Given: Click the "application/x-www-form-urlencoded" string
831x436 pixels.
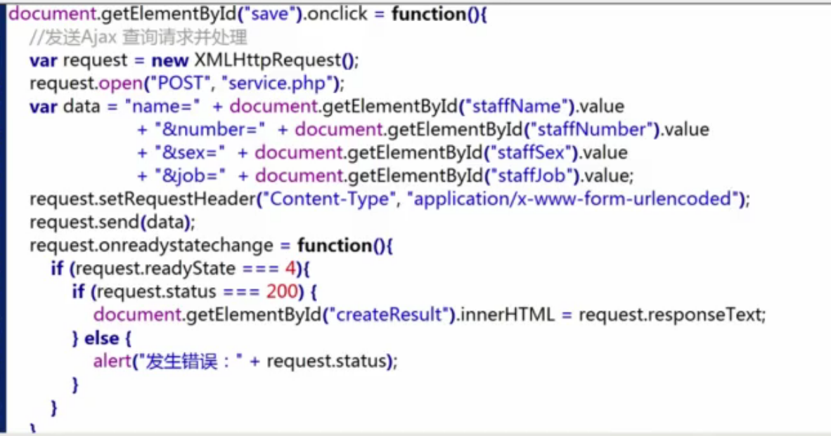Looking at the screenshot, I should [573, 199].
